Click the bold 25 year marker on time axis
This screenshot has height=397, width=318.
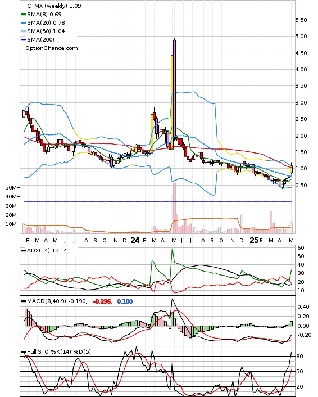254,240
